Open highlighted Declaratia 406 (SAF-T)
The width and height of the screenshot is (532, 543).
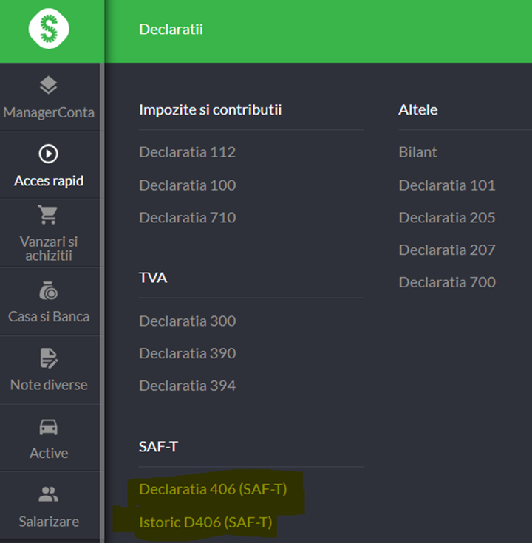tap(212, 489)
